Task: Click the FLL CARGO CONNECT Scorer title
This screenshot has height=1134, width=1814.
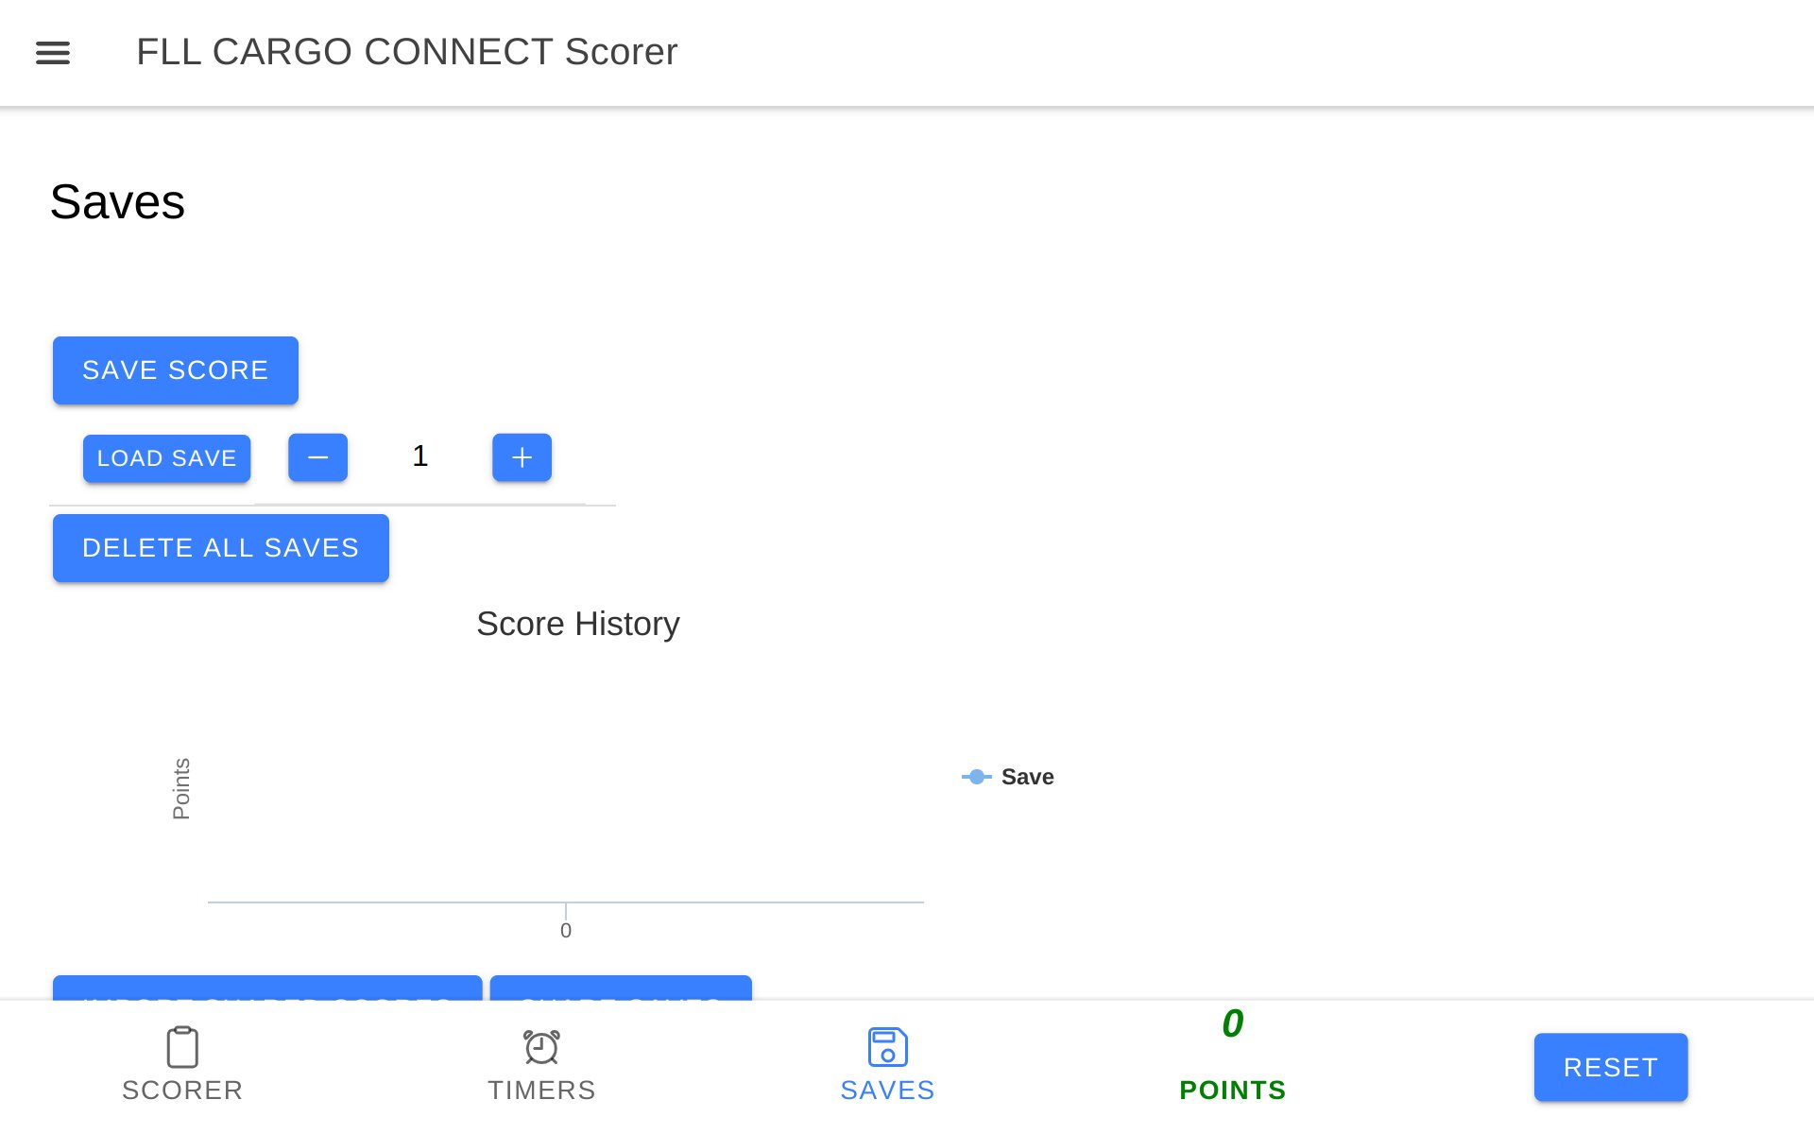Action: tap(406, 52)
